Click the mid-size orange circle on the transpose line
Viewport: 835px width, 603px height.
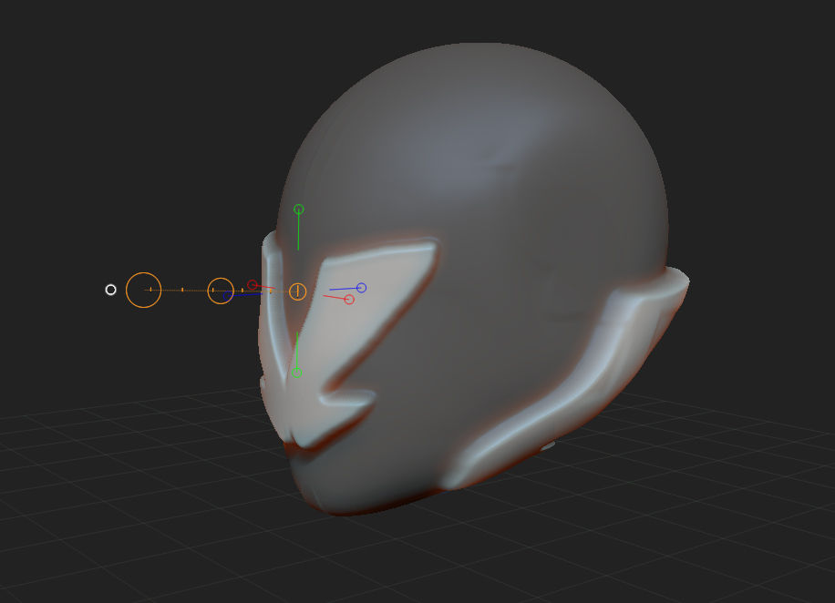[x=221, y=291]
